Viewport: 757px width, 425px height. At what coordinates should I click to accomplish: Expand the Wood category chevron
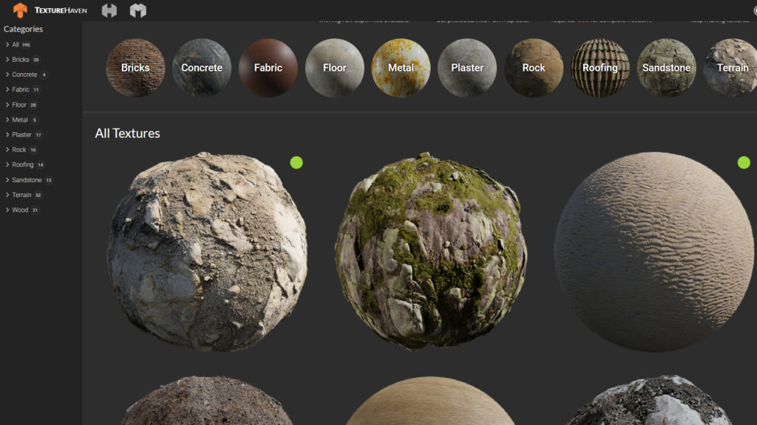click(x=7, y=210)
